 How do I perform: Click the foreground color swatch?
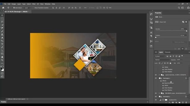(x=1, y=69)
